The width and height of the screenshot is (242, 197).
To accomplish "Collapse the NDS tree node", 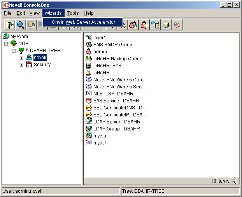I will pyautogui.click(x=6, y=44).
